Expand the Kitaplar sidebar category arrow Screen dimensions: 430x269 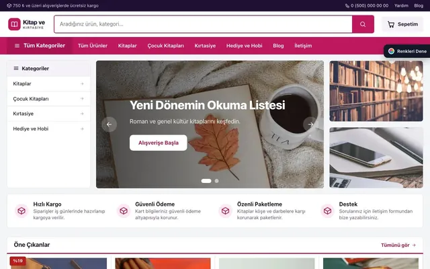82,83
